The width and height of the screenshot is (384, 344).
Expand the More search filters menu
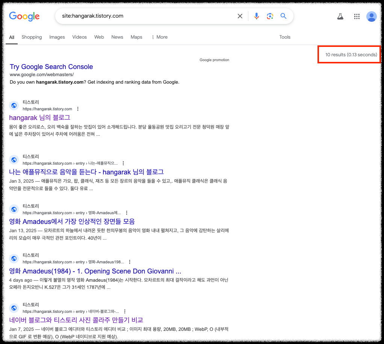[x=159, y=37]
